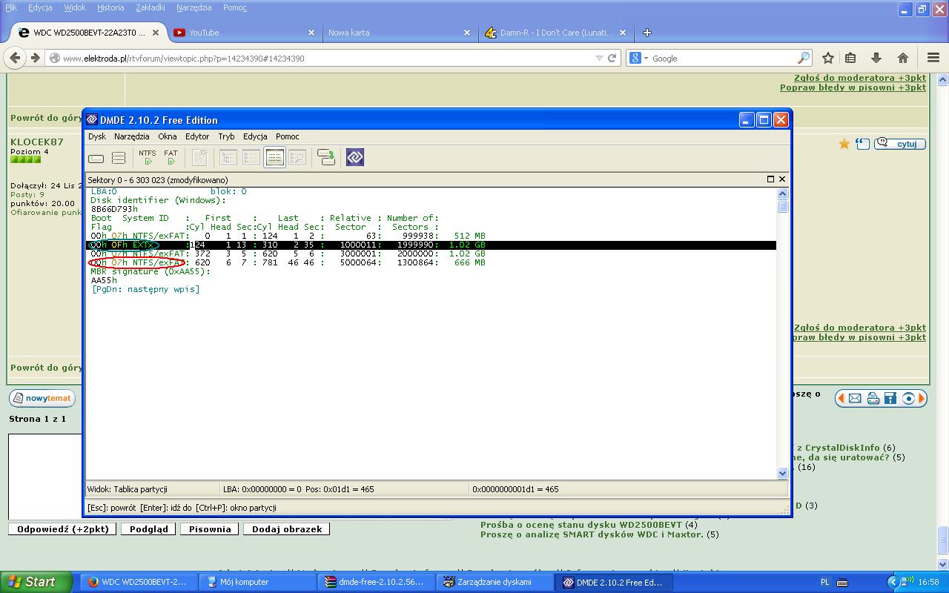949x593 pixels.
Task: Open a new tab with plus button
Action: [x=647, y=33]
